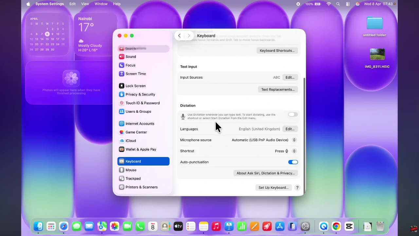This screenshot has width=419, height=236.
Task: Open Wallet & Apple Pay settings
Action: pyautogui.click(x=141, y=149)
